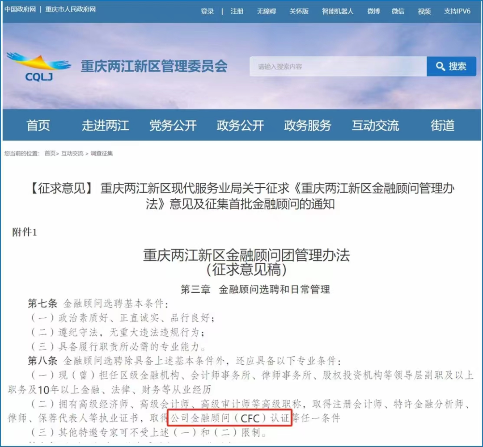This screenshot has width=483, height=447.
Task: Open the 中国政府网 link
Action: pos(20,9)
